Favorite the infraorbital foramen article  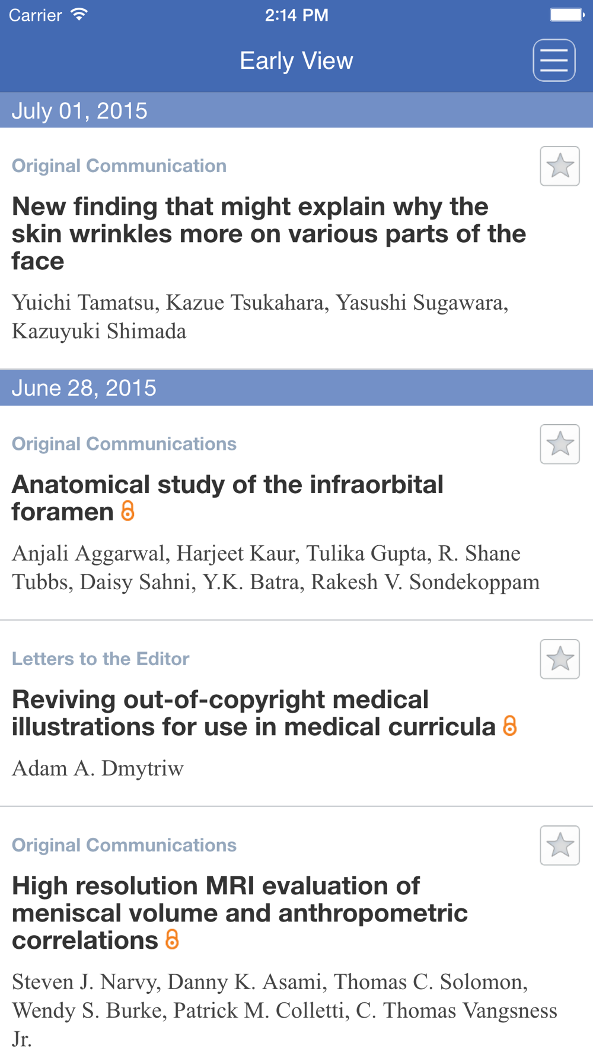560,444
